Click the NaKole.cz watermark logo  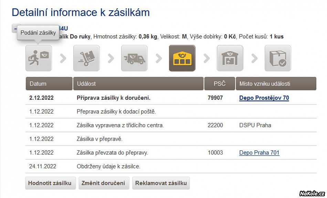pyautogui.click(x=312, y=193)
